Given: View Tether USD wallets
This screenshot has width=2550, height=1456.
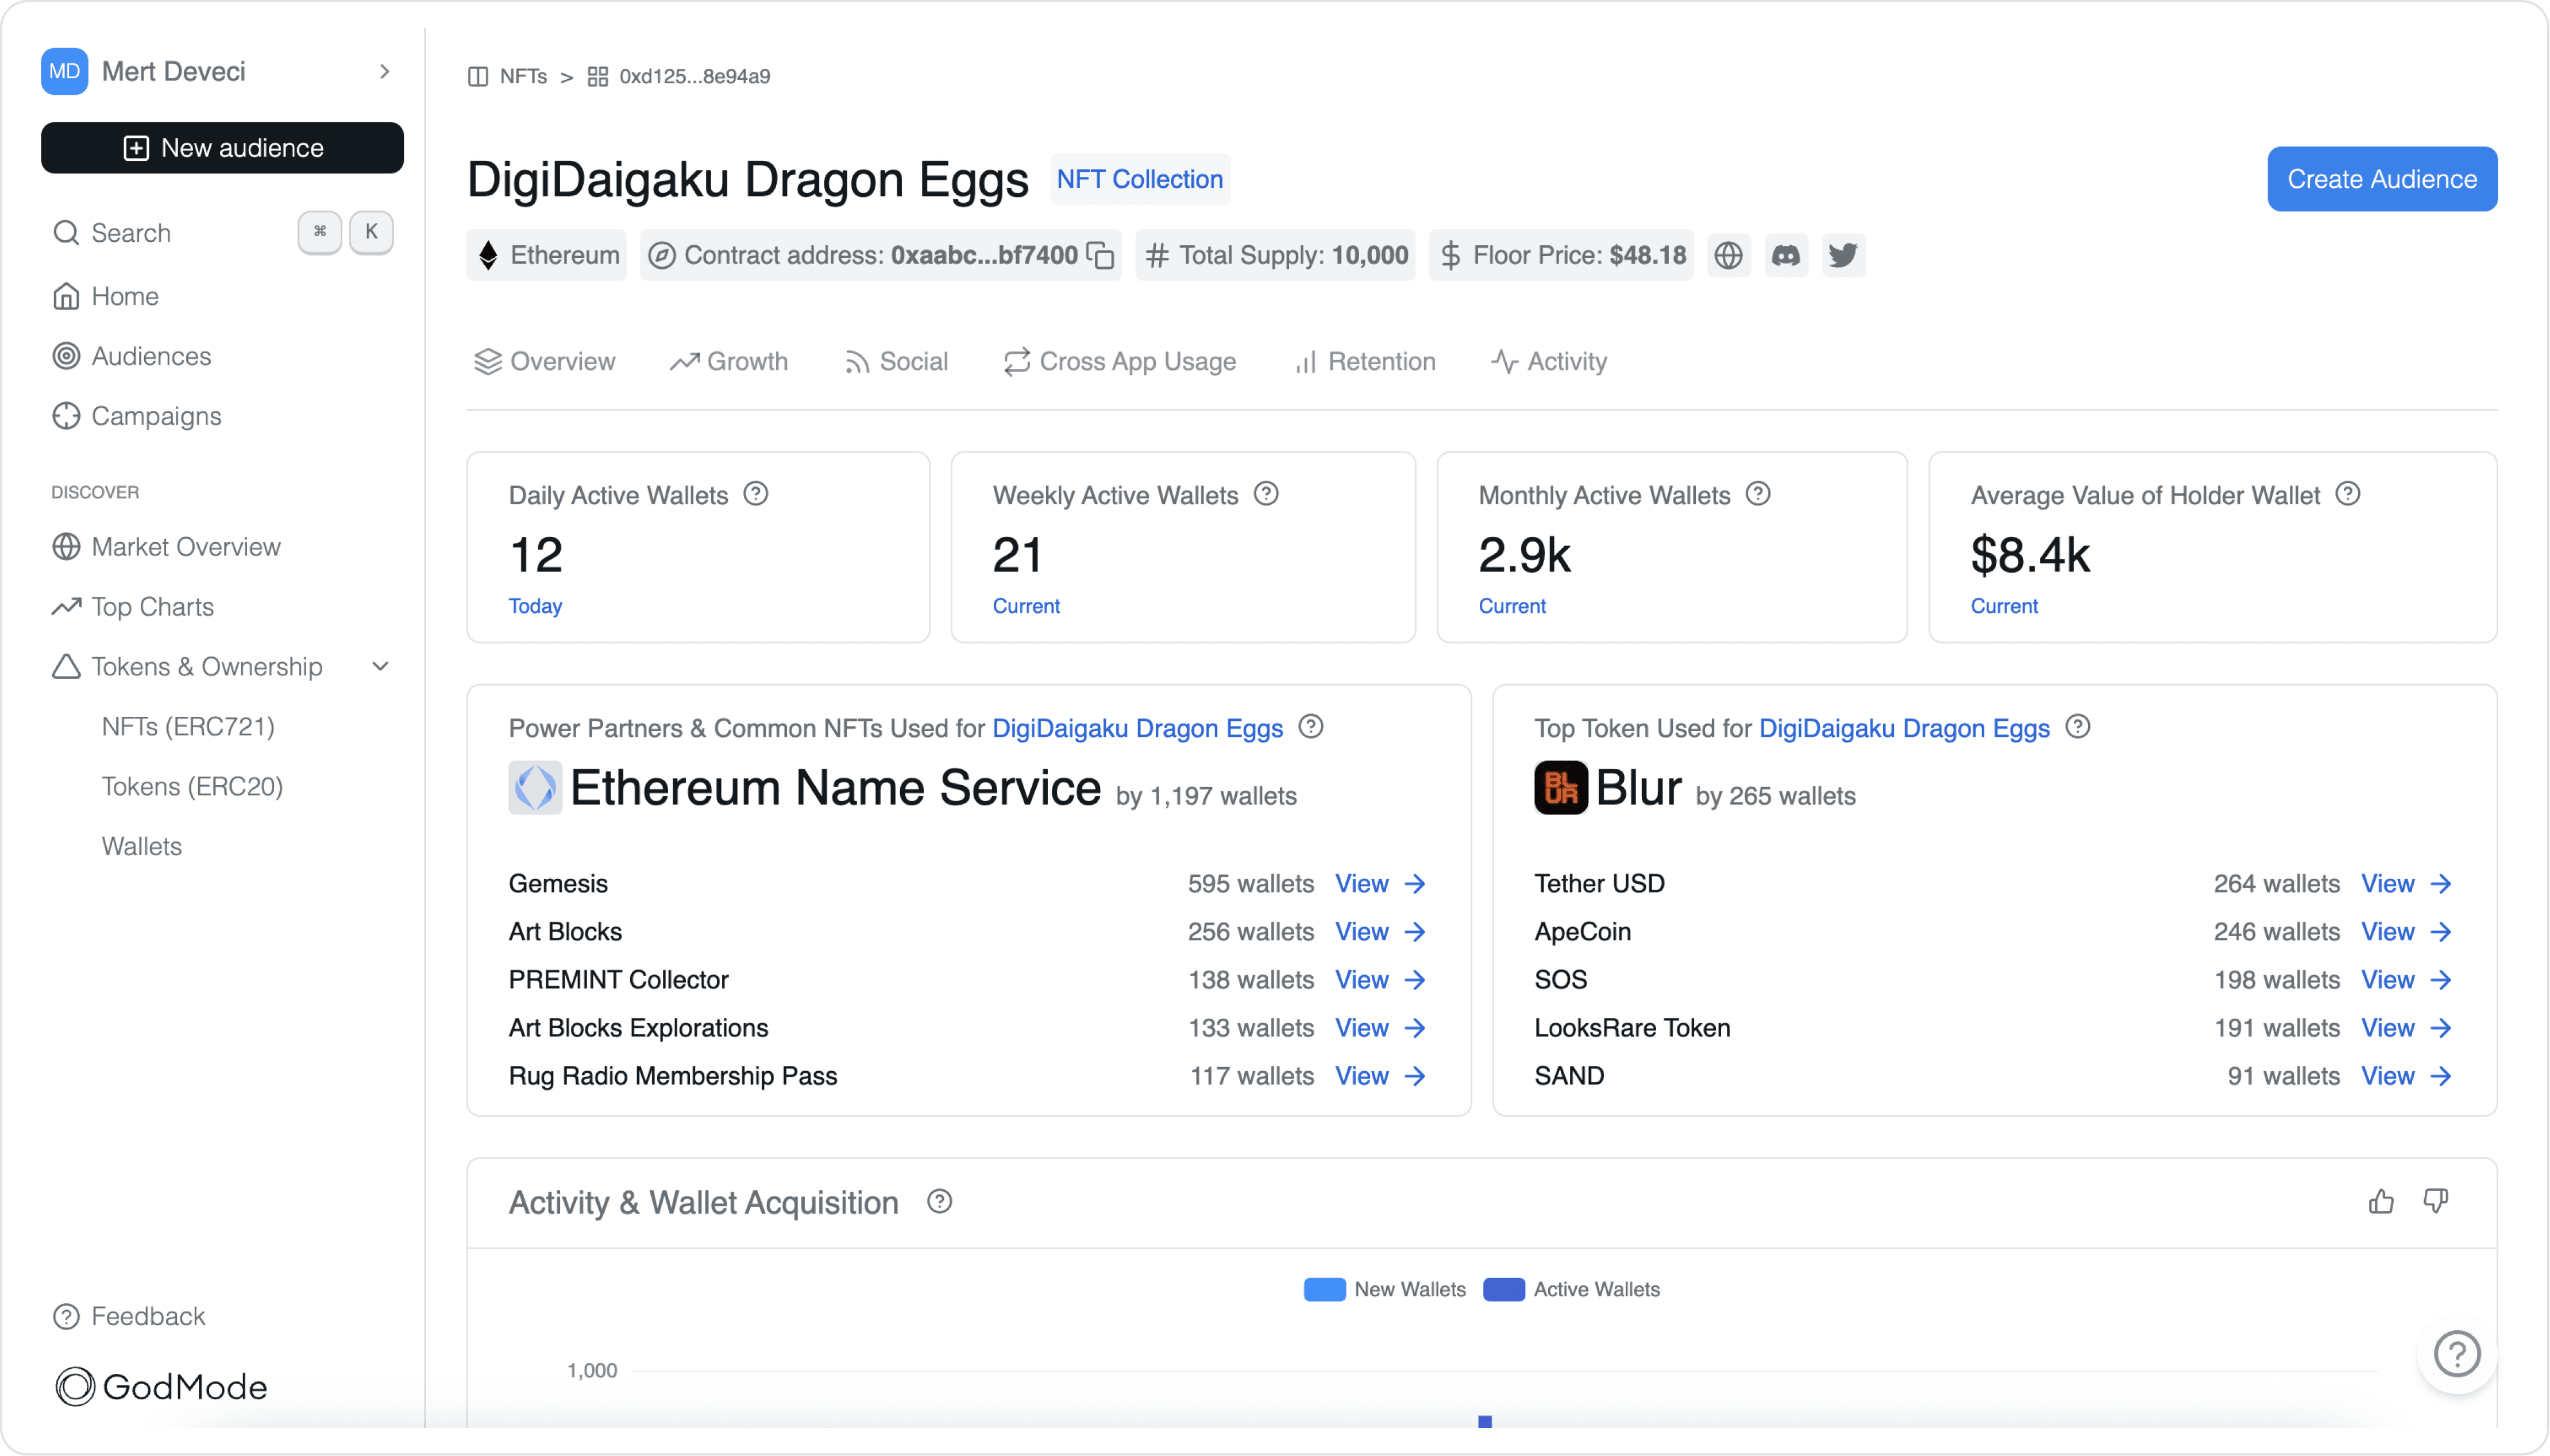Looking at the screenshot, I should (x=2406, y=883).
